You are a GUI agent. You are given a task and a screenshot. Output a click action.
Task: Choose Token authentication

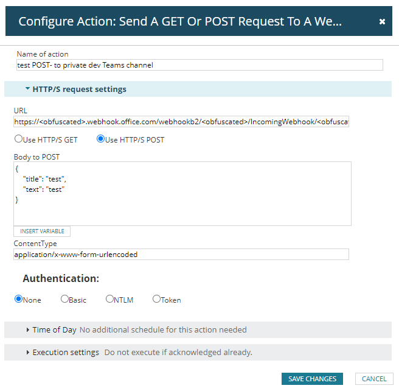click(x=156, y=299)
